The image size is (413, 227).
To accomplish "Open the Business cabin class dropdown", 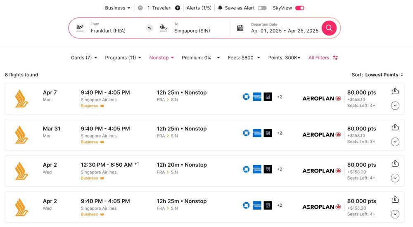I will pos(118,8).
